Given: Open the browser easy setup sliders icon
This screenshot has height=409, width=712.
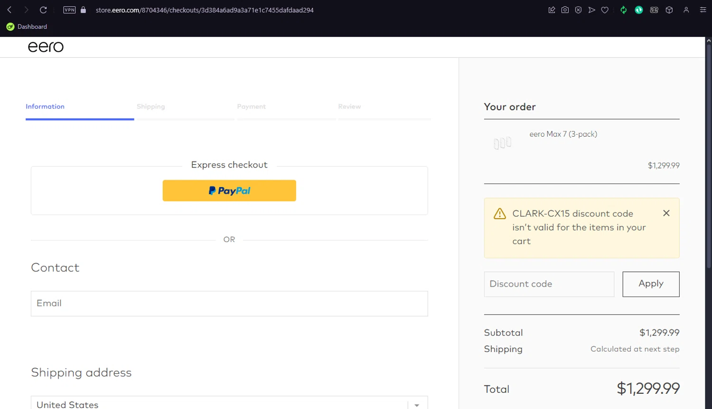Looking at the screenshot, I should 703,10.
